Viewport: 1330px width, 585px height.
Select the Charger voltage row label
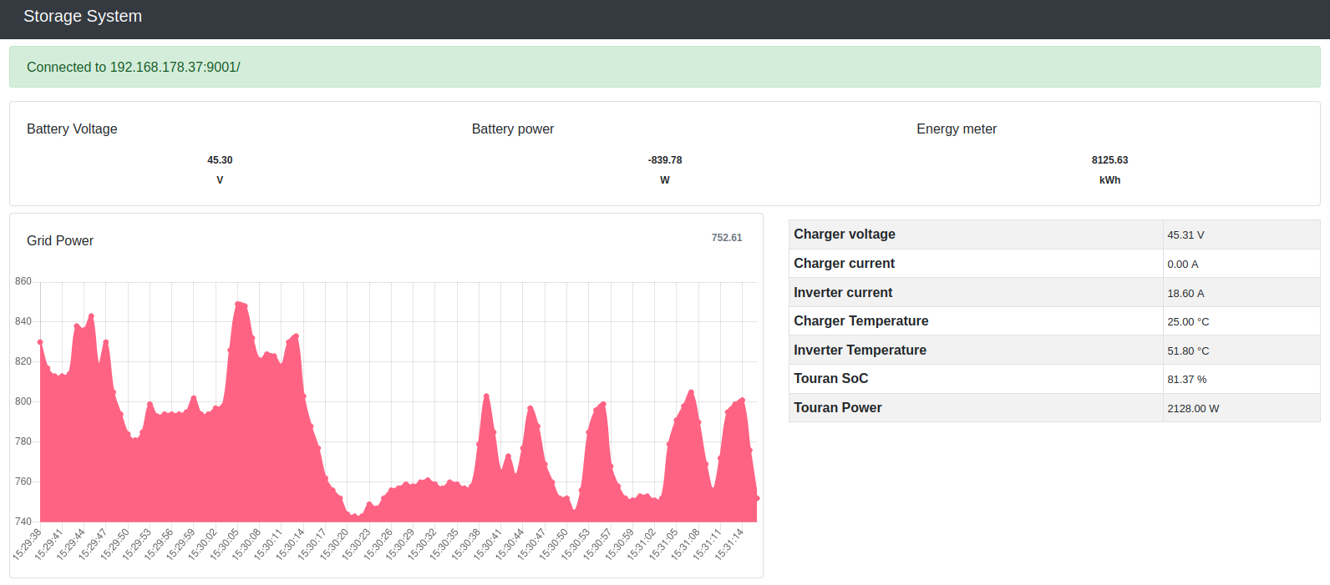click(844, 235)
